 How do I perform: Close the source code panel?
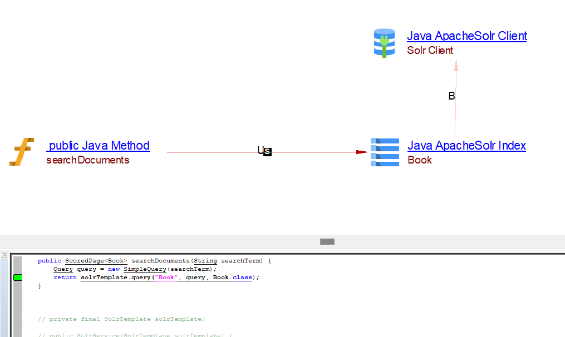click(x=4, y=254)
